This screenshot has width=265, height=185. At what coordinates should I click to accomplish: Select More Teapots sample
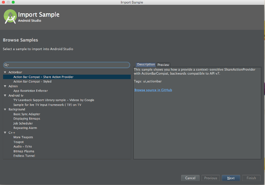[x=23, y=137]
